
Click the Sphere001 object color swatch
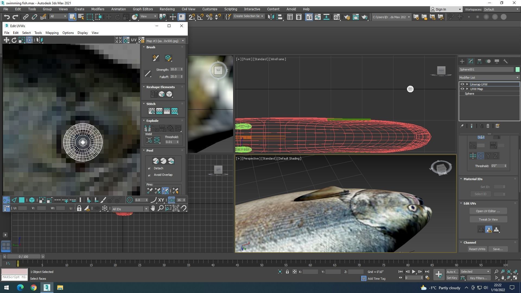point(517,69)
